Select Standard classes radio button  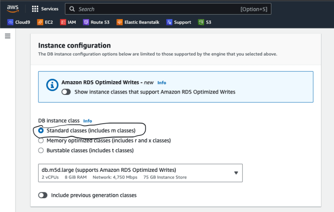pyautogui.click(x=41, y=130)
